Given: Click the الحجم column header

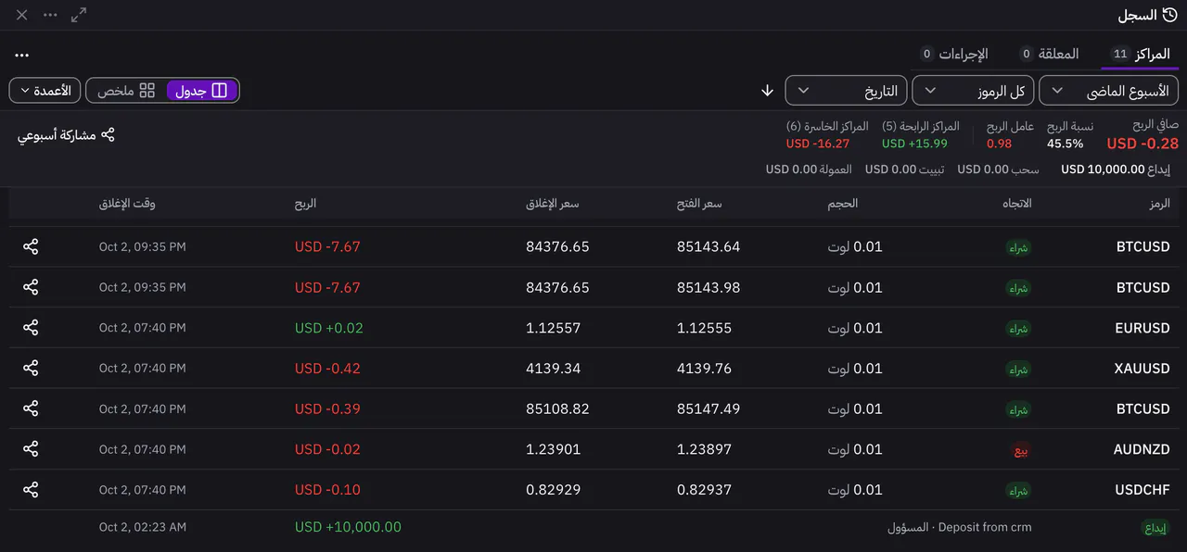Looking at the screenshot, I should tap(843, 203).
